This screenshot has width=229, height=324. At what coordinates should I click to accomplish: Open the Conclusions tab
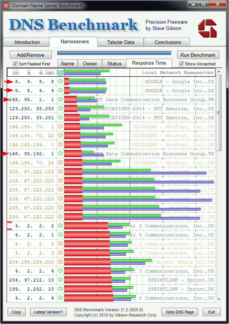[x=167, y=42]
